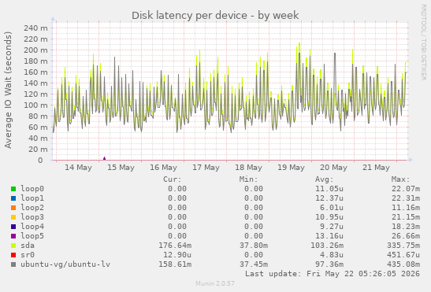This screenshot has height=292, width=431.
Task: Click sda minimum value 37.80m
Action: pos(254,246)
